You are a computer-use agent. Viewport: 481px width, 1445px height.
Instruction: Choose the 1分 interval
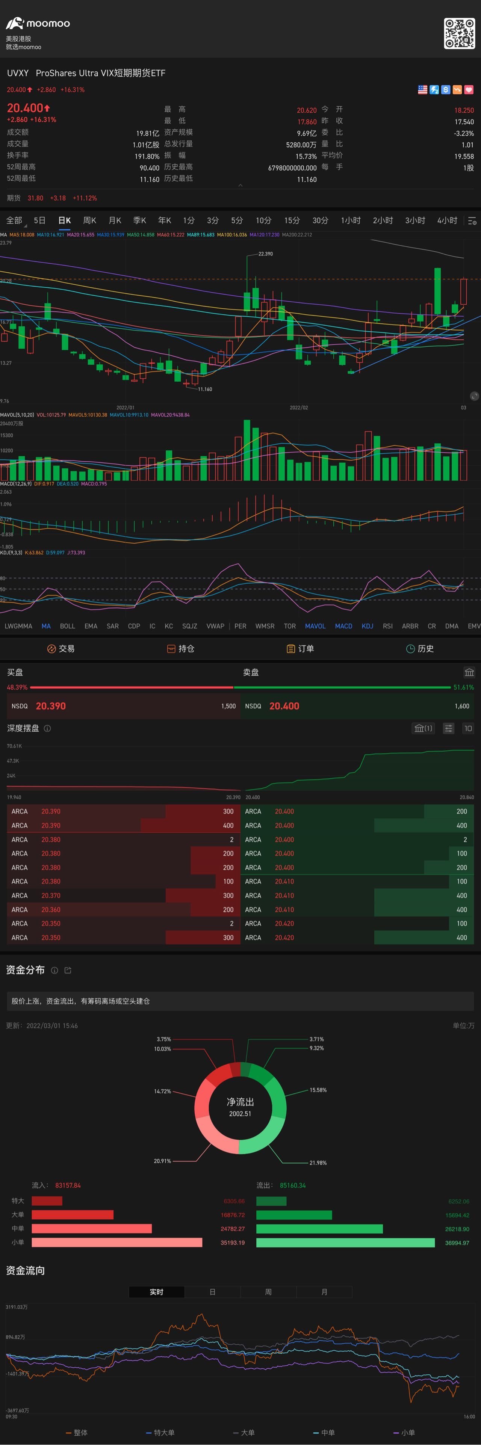[189, 220]
